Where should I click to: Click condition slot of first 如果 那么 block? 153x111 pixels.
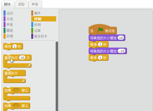click(16, 90)
